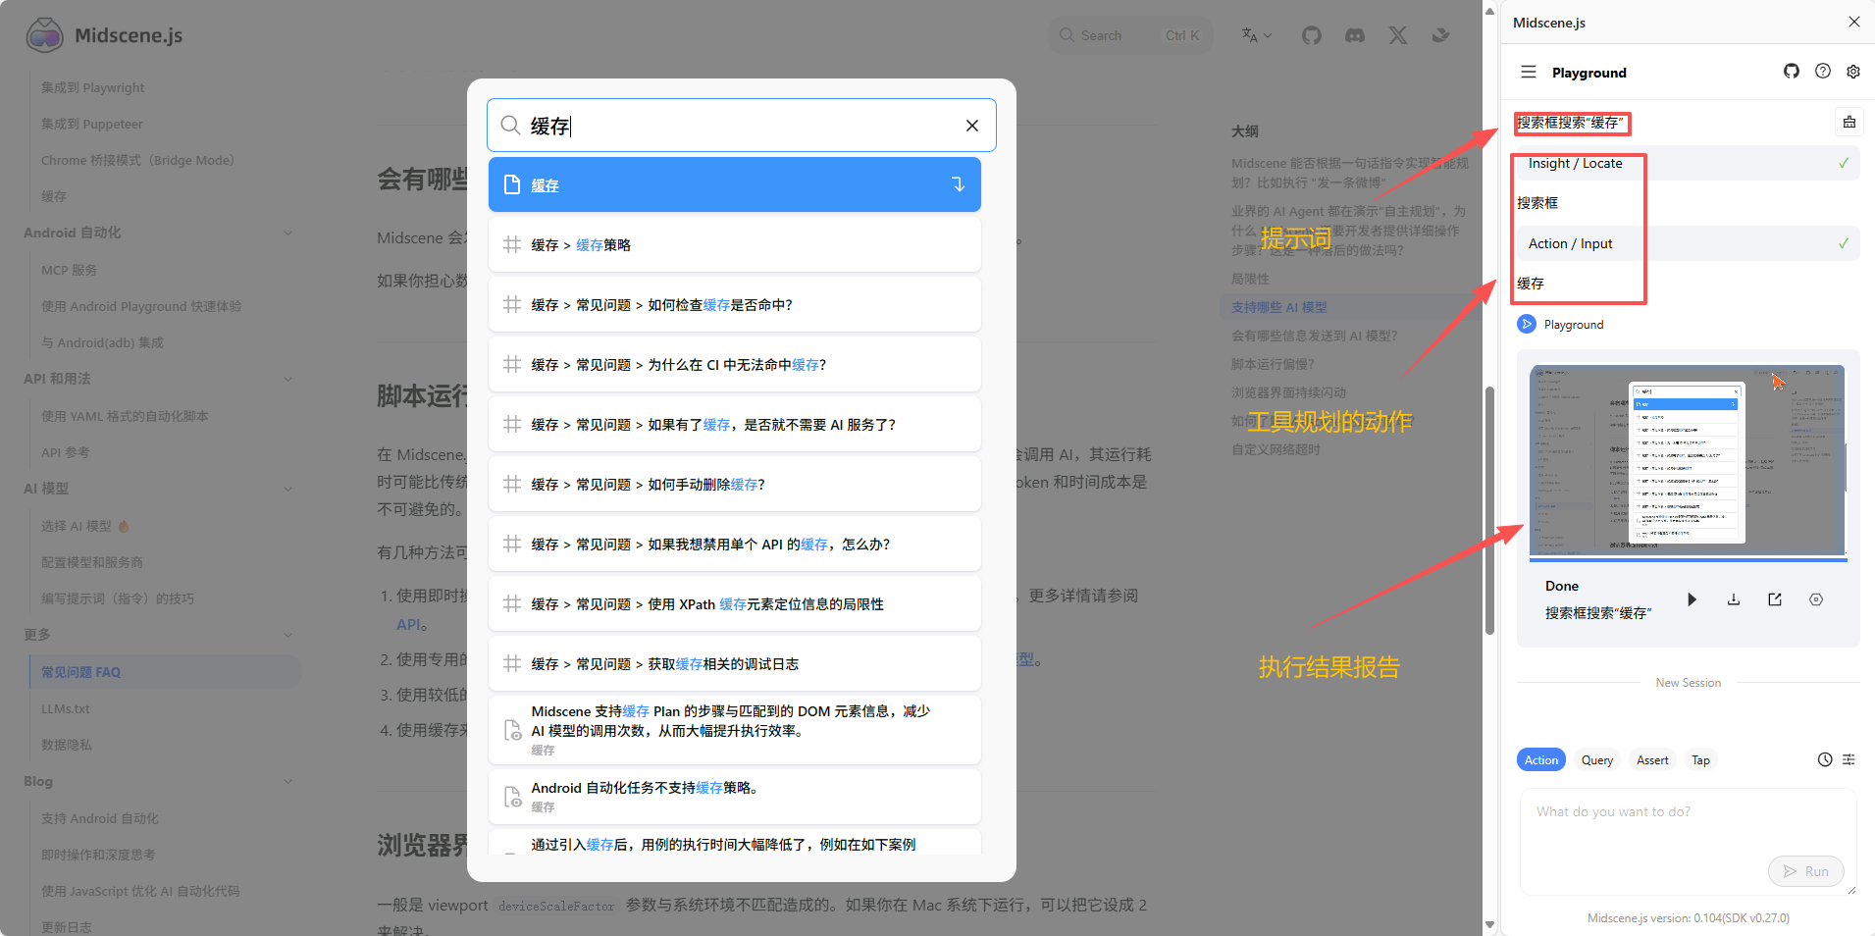This screenshot has height=936, width=1875.
Task: Open the Discord icon in the header
Action: coord(1355,35)
